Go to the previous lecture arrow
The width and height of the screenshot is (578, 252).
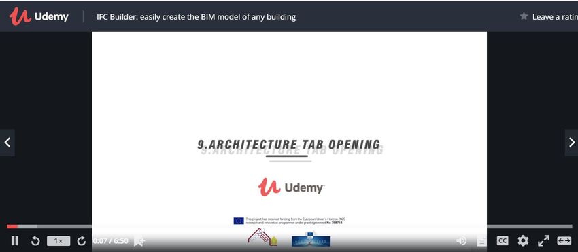click(7, 143)
